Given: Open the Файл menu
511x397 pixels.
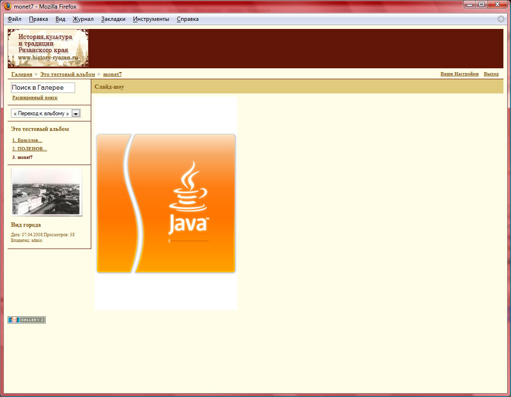Looking at the screenshot, I should [14, 19].
